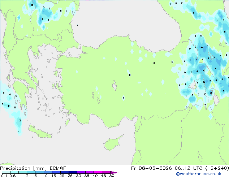Click the '0.5' legend value
This screenshot has height=177, width=229.
pos(12,176)
